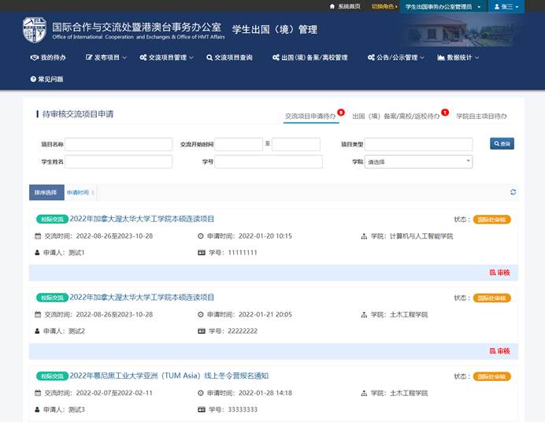The height and width of the screenshot is (422, 545).
Task: Click the refresh icon beside sort bar
Action: (x=513, y=192)
